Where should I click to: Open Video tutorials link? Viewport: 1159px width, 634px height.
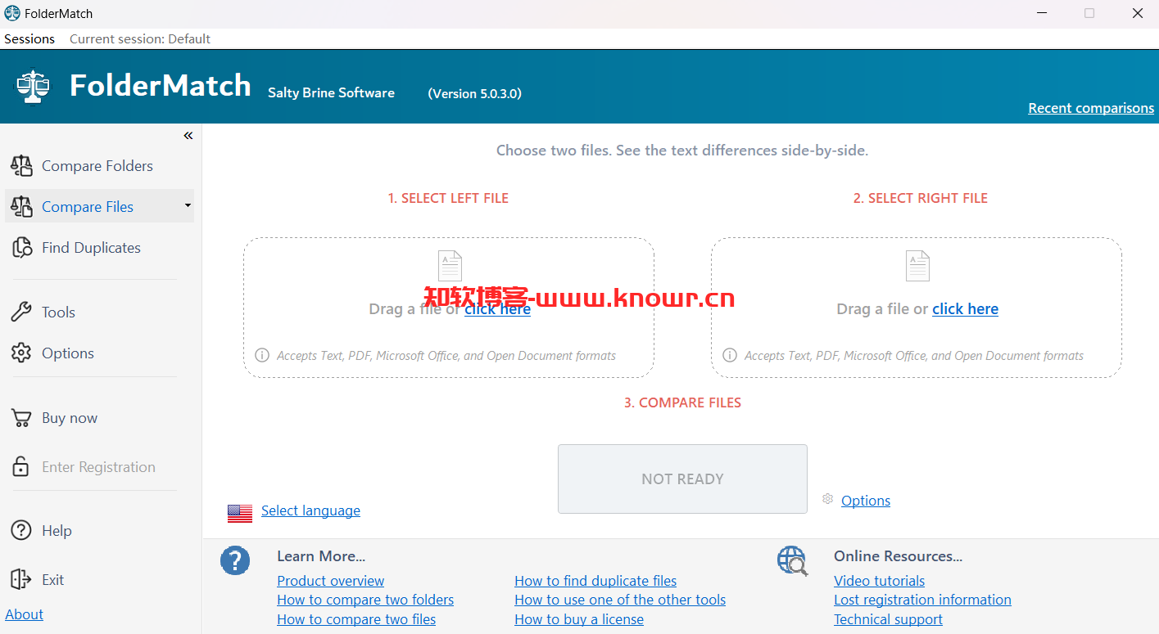[879, 581]
